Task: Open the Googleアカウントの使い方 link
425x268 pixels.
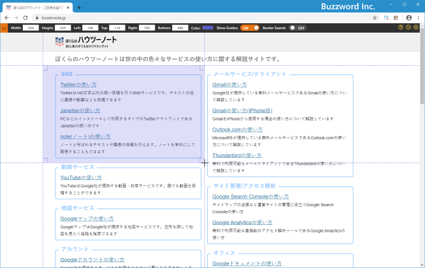Action: click(92, 260)
